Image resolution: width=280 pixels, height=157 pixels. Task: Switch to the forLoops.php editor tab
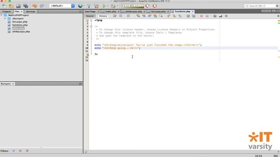coord(158,11)
